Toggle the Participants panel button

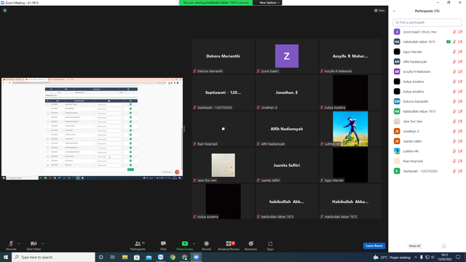point(138,245)
